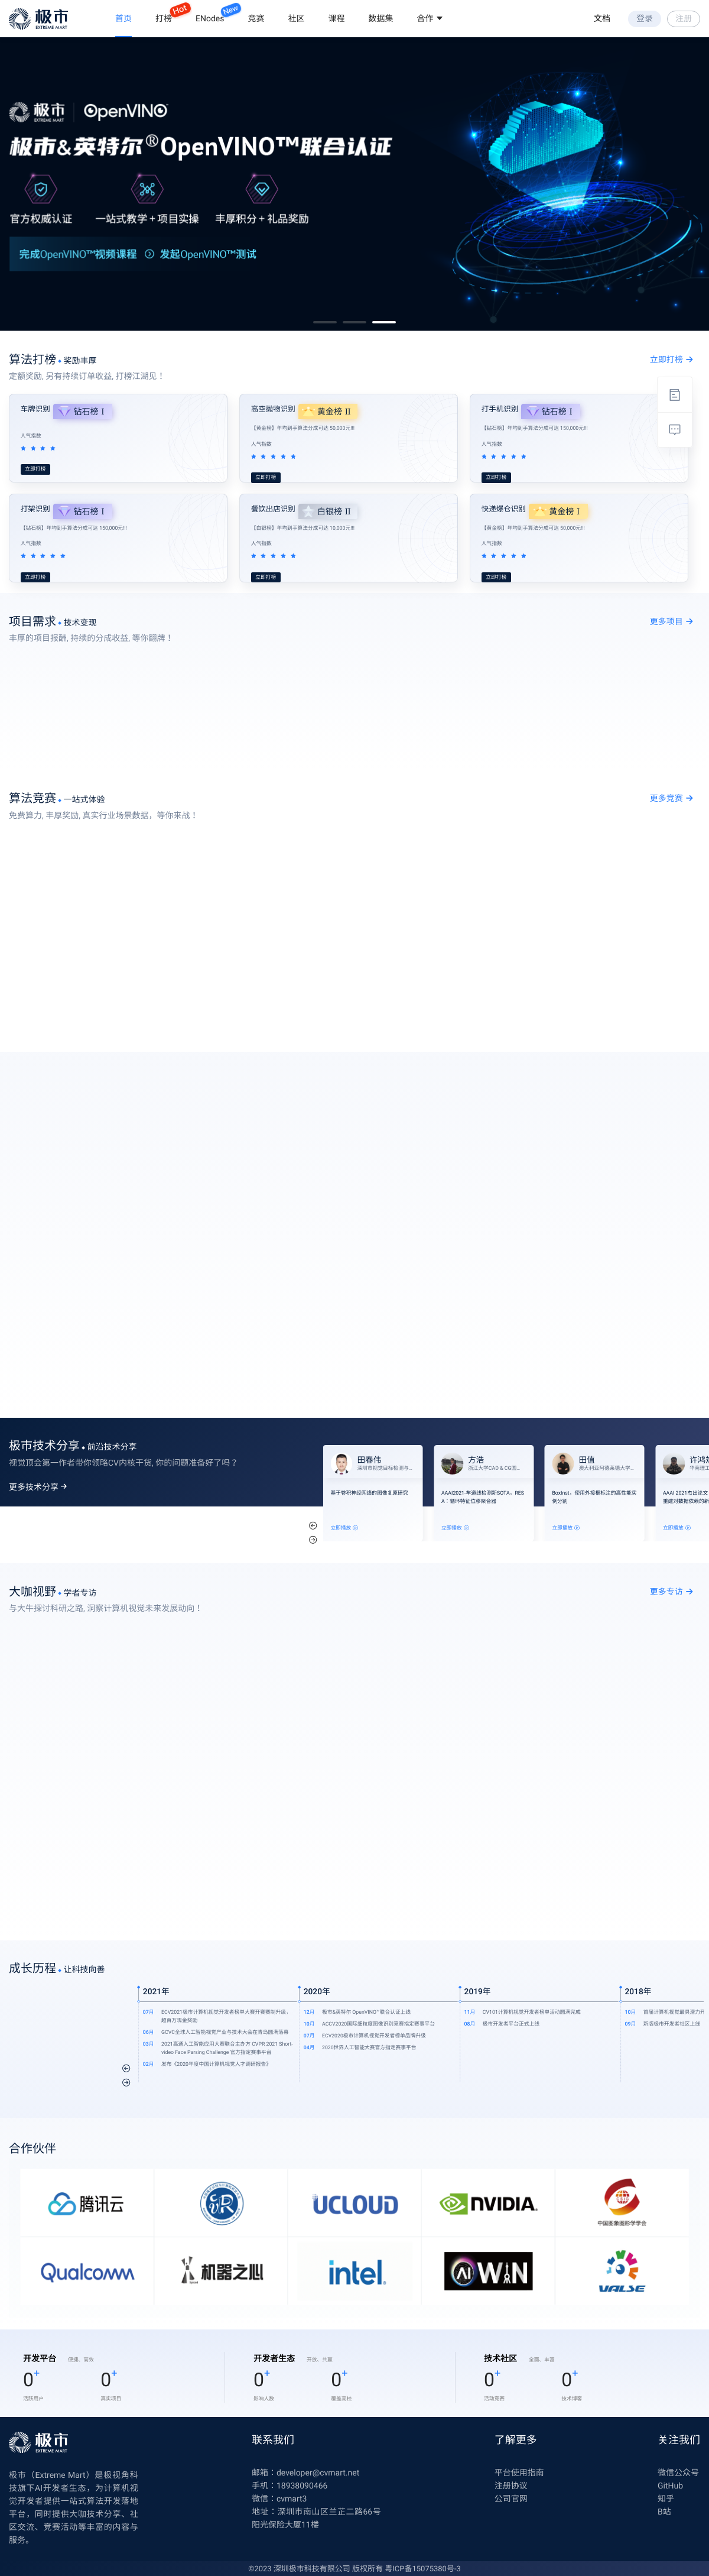Click the 登录 button

pyautogui.click(x=644, y=18)
